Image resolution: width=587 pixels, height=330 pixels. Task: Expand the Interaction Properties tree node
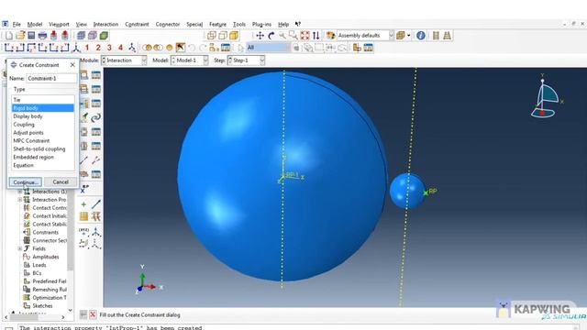click(x=20, y=200)
